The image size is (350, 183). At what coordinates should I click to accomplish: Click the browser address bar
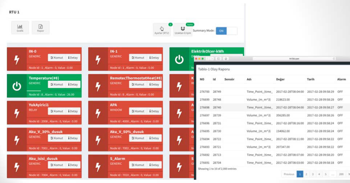[x=294, y=59]
